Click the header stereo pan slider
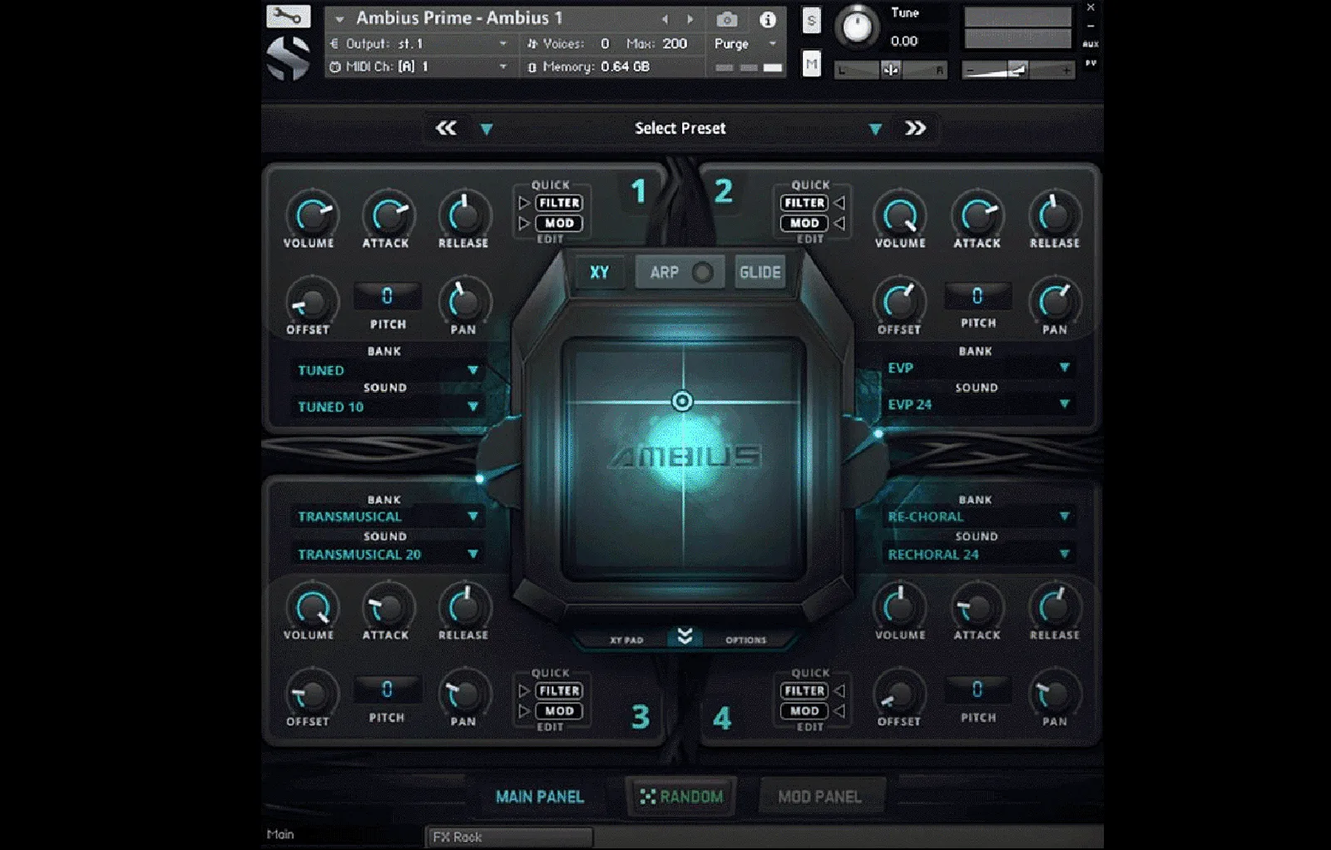Screen dimensions: 1331x850 coord(891,71)
